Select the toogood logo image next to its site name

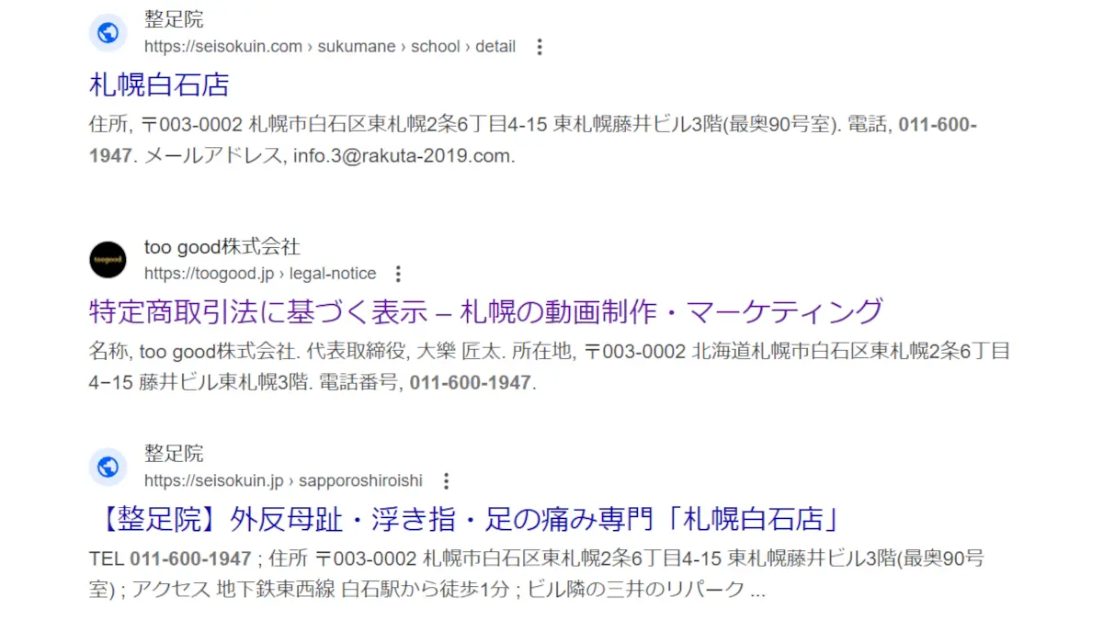click(x=108, y=260)
